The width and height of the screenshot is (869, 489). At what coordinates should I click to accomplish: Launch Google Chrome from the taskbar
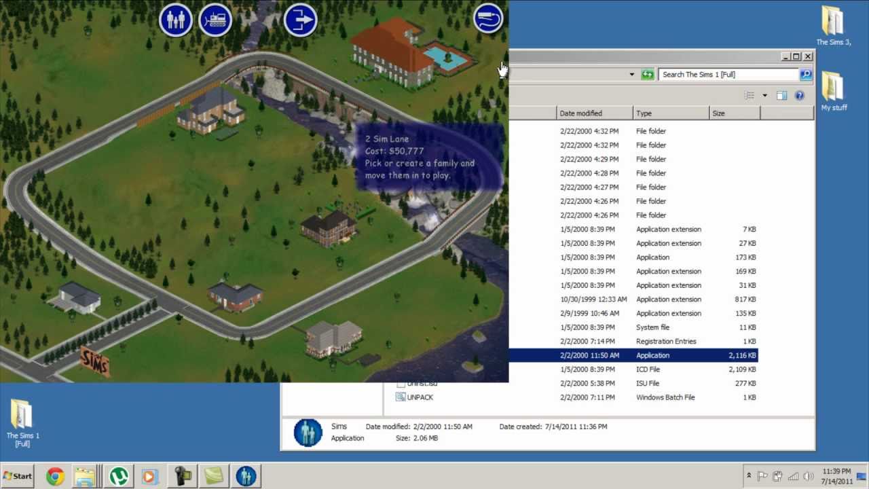pyautogui.click(x=56, y=476)
